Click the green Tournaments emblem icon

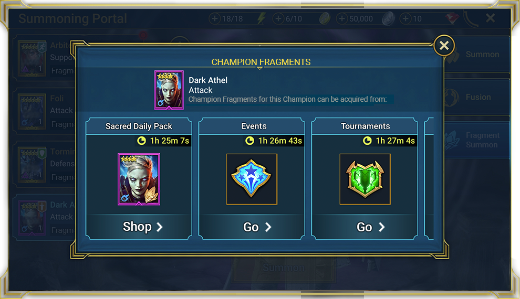365,179
